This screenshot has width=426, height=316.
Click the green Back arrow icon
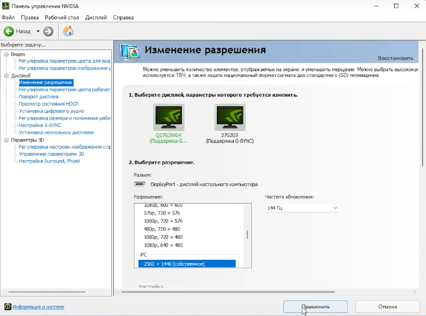[x=8, y=31]
